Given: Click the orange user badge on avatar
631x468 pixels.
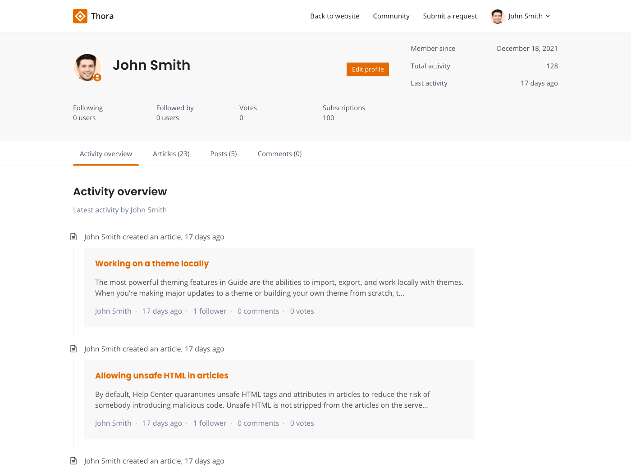Looking at the screenshot, I should tap(97, 77).
